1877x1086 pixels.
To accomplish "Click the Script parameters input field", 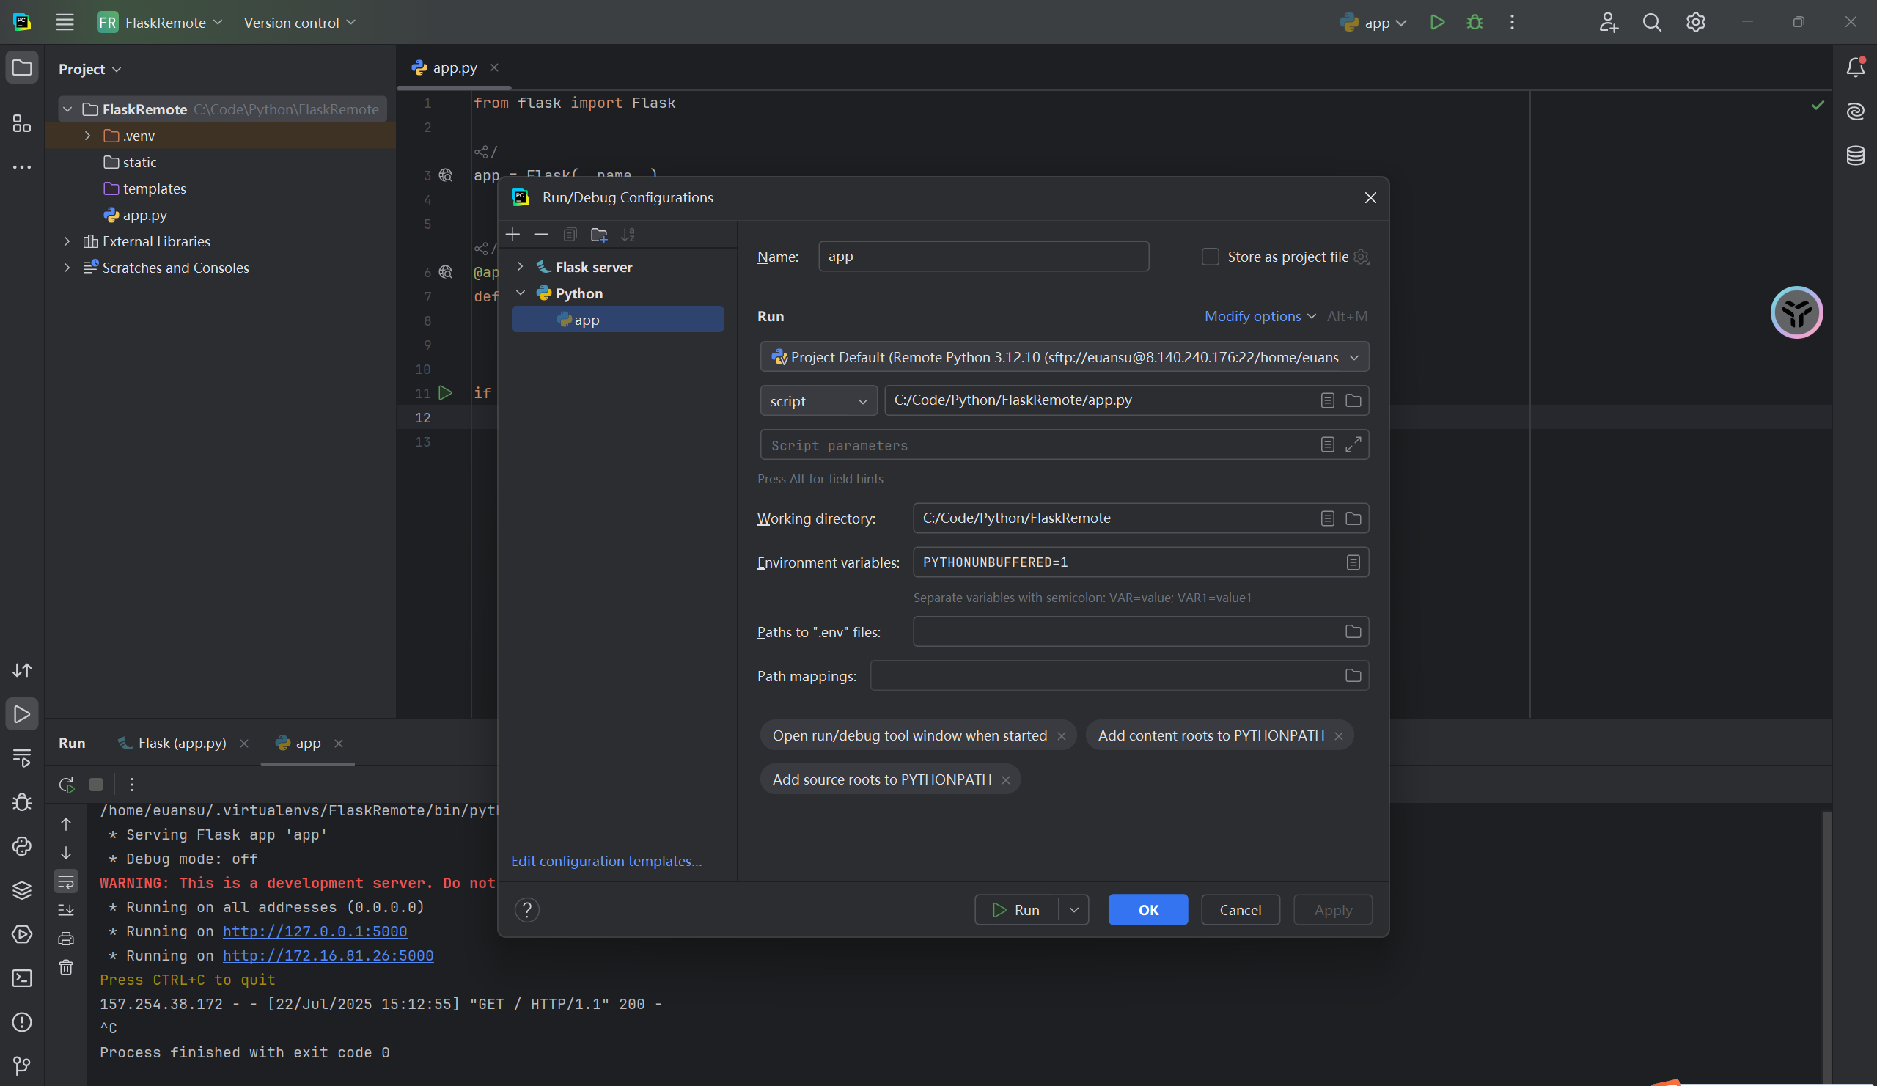I will pyautogui.click(x=1035, y=445).
